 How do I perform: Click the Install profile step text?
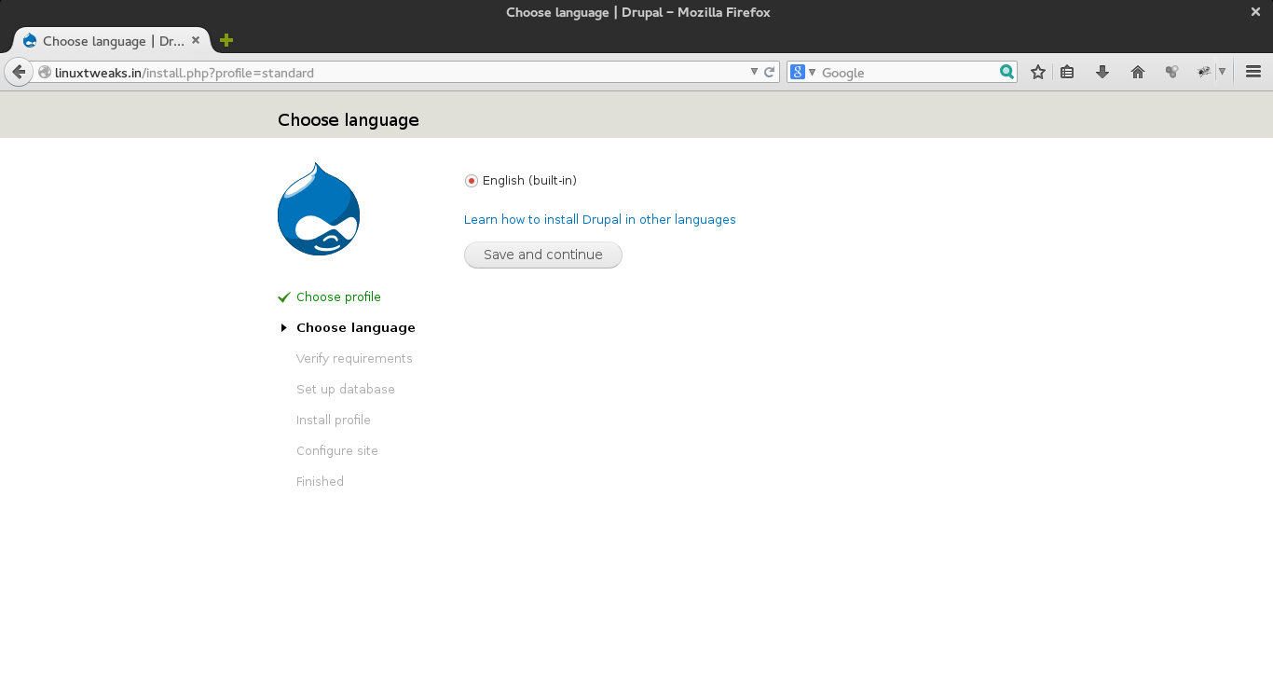tap(334, 420)
